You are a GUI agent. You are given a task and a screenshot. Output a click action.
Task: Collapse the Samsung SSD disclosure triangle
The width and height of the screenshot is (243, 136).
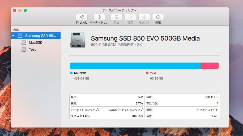tap(13, 36)
